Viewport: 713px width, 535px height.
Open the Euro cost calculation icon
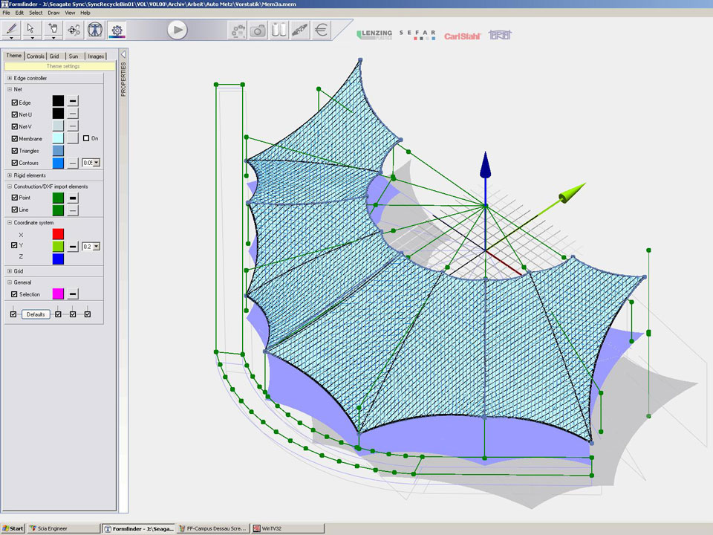(x=321, y=30)
